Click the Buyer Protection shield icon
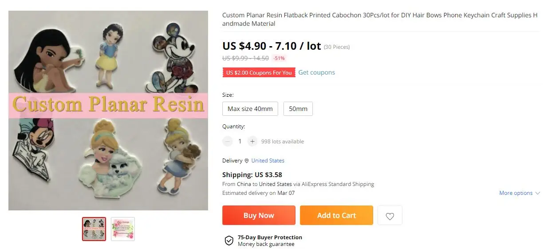The height and width of the screenshot is (249, 543). (229, 241)
